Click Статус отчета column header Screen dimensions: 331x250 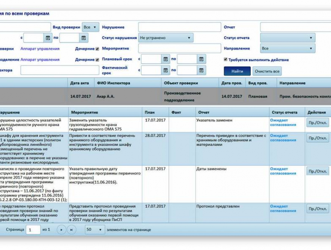[x=287, y=112]
